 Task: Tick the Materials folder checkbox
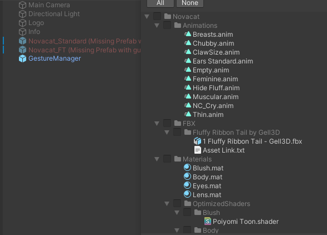coord(167,159)
